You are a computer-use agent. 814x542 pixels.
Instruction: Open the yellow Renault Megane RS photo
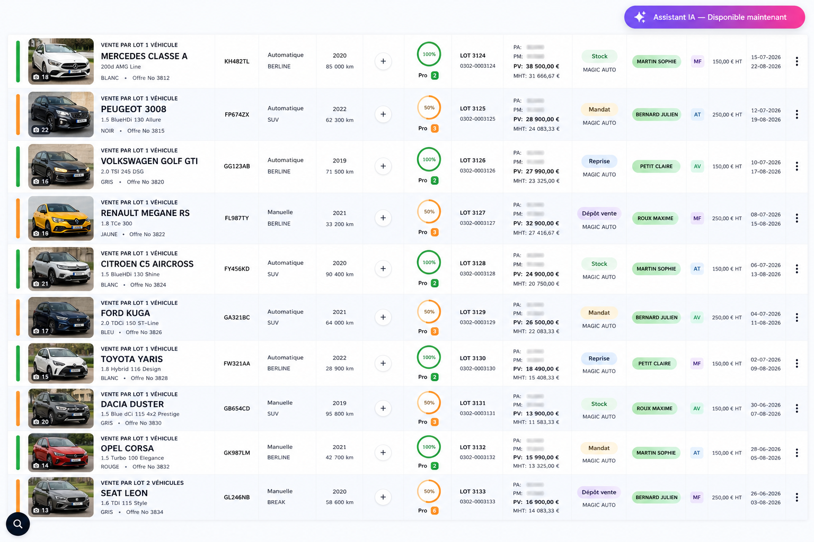(61, 218)
